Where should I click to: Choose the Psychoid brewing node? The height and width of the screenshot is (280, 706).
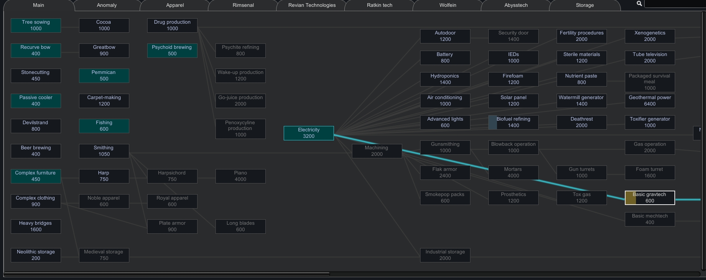(x=172, y=51)
